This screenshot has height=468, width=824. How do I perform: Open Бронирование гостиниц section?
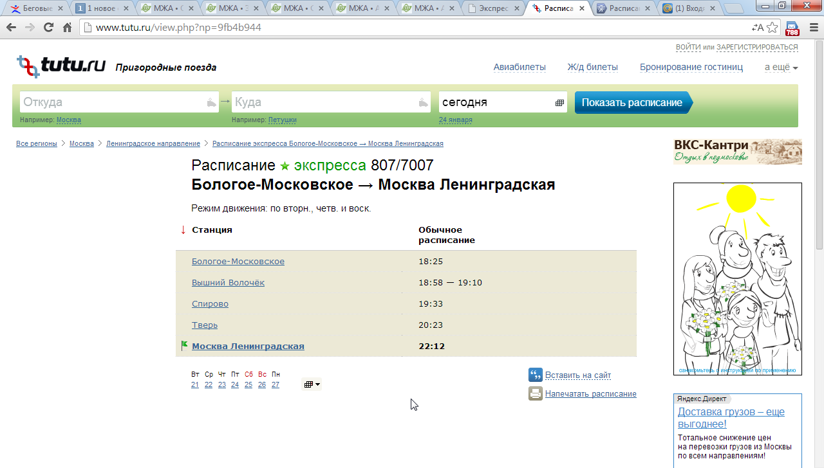tap(691, 67)
